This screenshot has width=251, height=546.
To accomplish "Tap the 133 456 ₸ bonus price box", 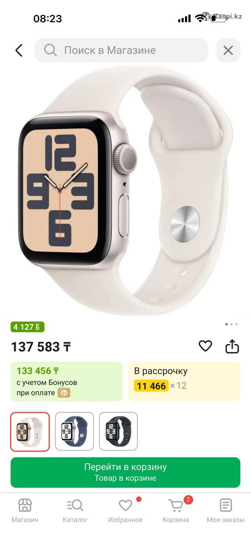I will (67, 381).
